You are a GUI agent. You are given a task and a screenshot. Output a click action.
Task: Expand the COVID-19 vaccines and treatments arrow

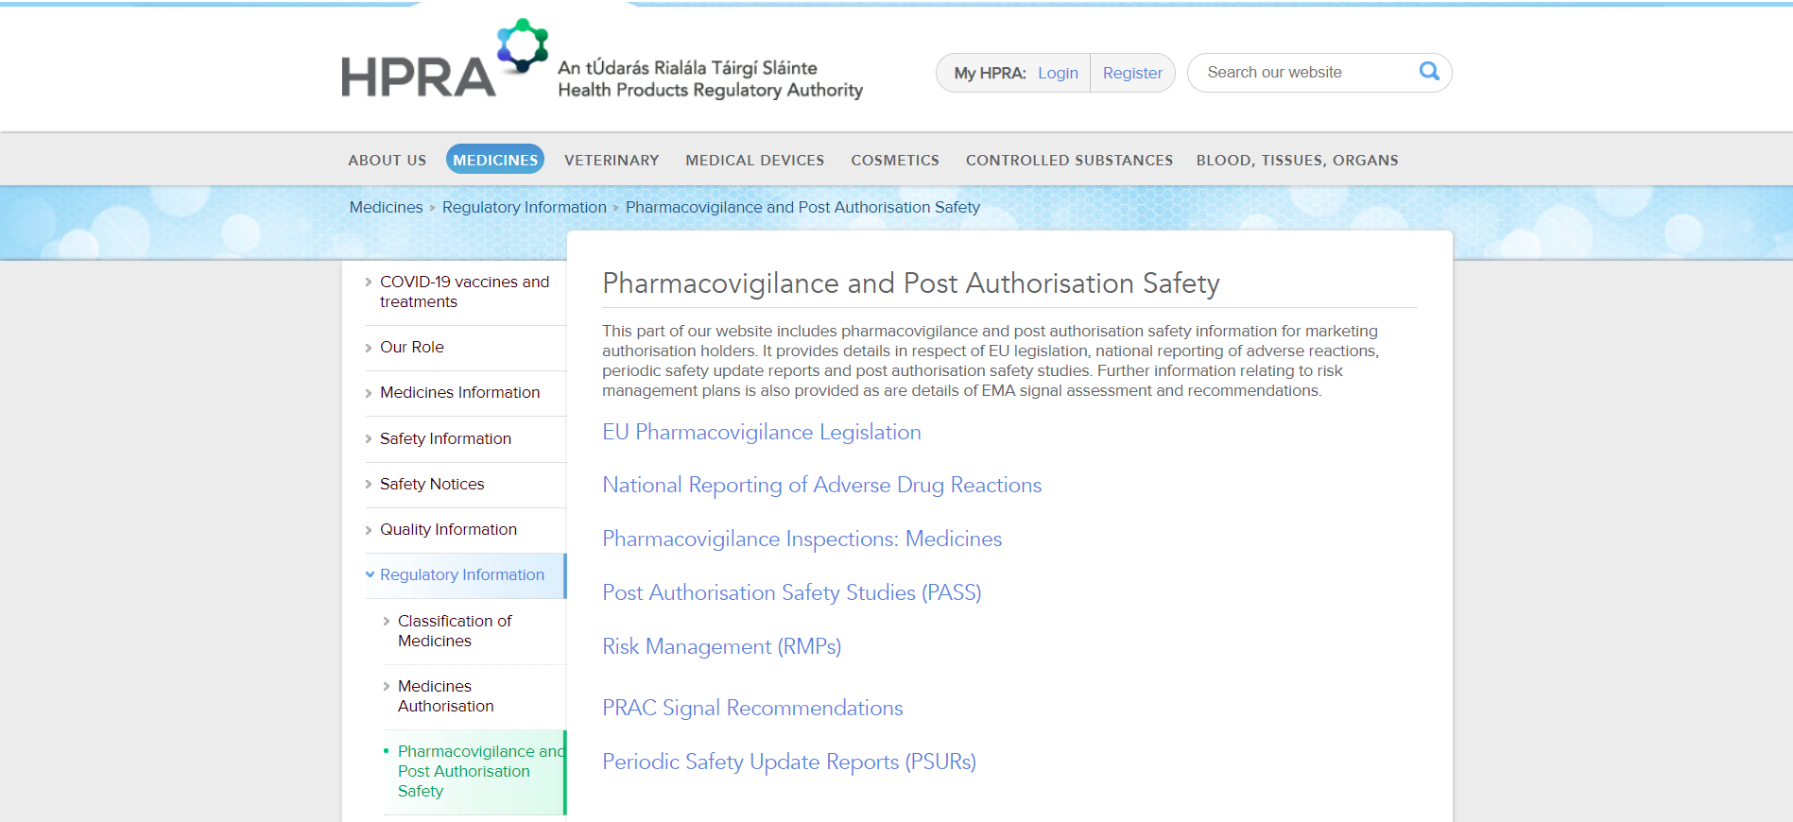(369, 283)
